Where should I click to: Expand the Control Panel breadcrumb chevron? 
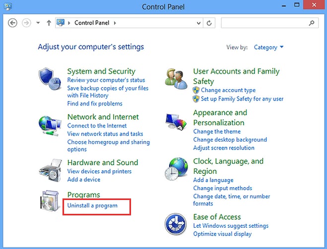click(x=115, y=23)
